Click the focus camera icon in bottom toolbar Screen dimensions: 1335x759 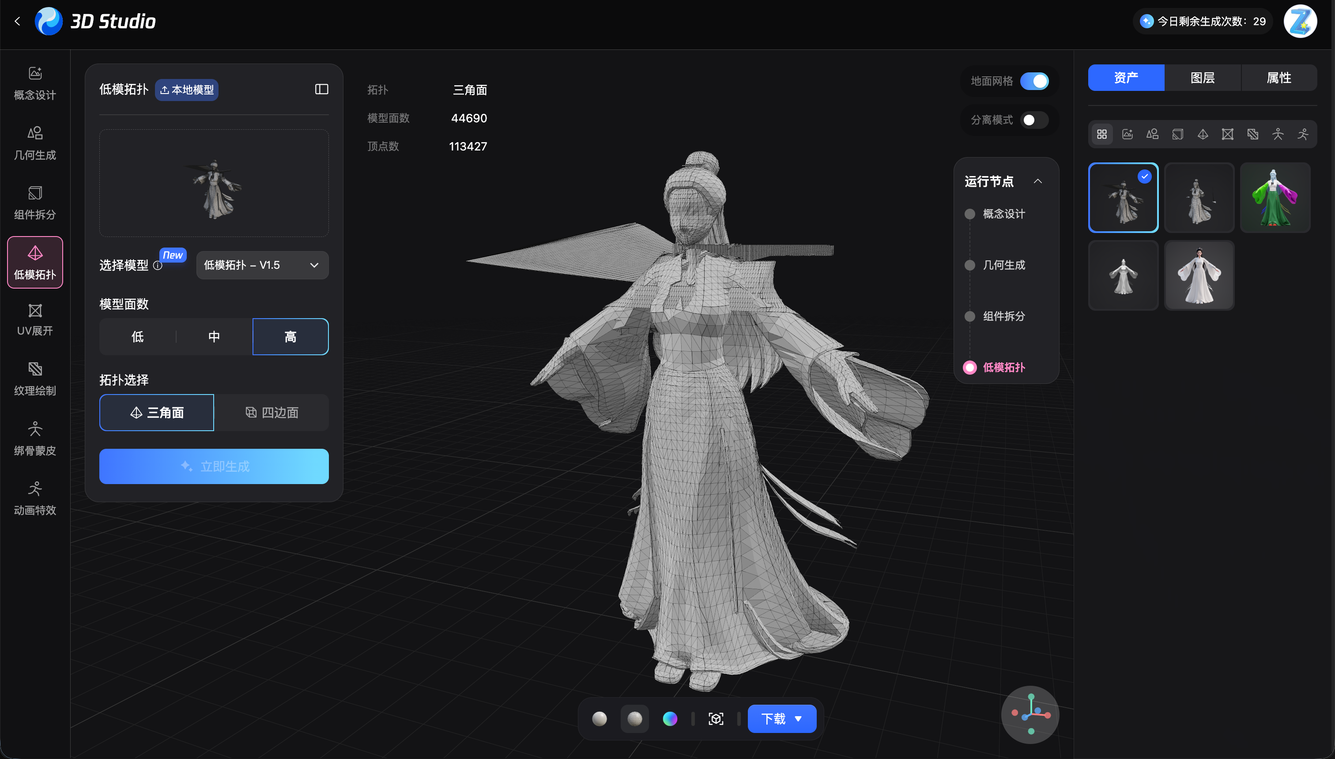point(716,719)
